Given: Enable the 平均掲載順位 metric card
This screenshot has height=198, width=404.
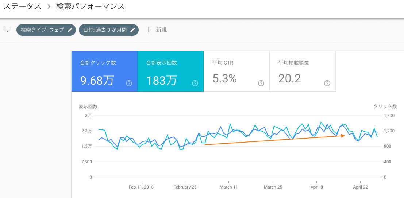Looking at the screenshot, I should (x=302, y=71).
